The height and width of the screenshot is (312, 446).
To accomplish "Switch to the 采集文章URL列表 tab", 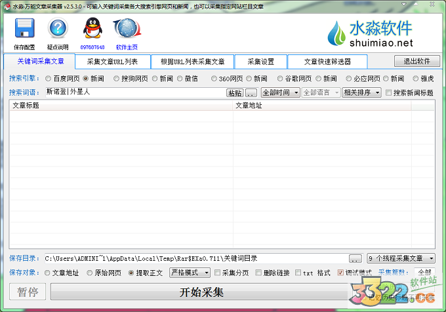I will pyautogui.click(x=113, y=62).
